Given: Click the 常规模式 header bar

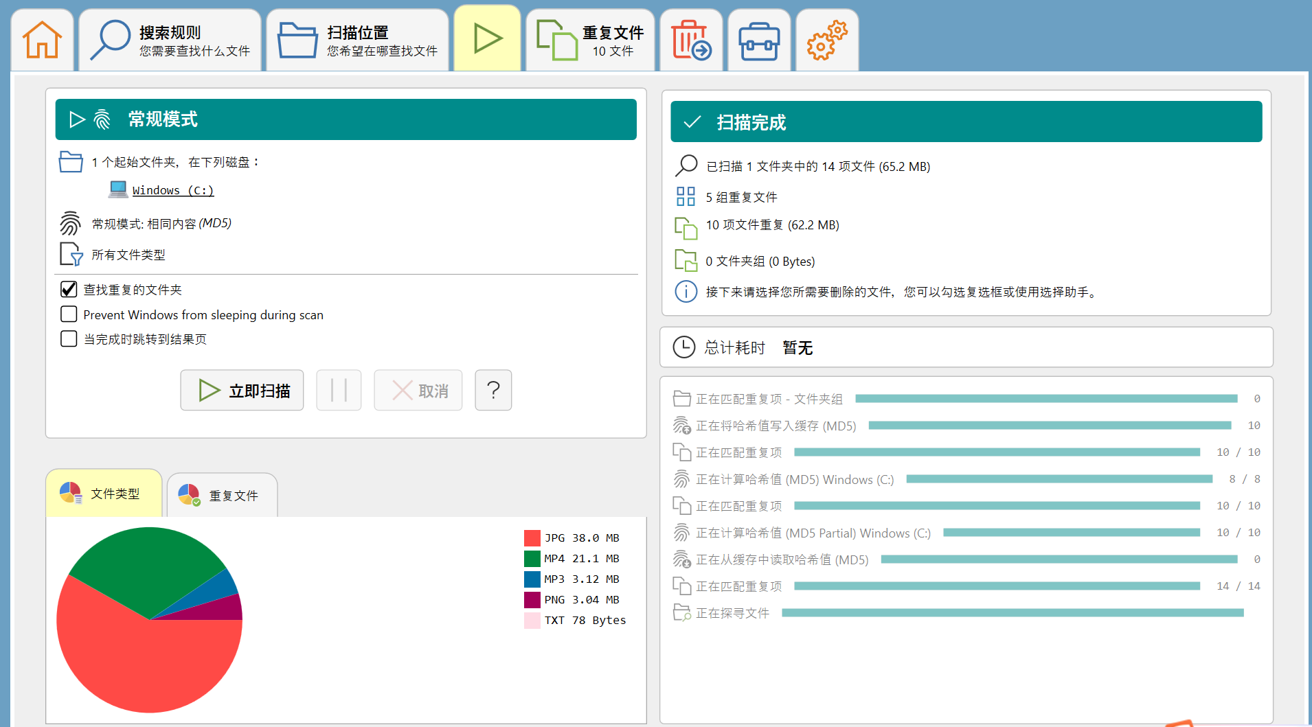Looking at the screenshot, I should (x=346, y=119).
